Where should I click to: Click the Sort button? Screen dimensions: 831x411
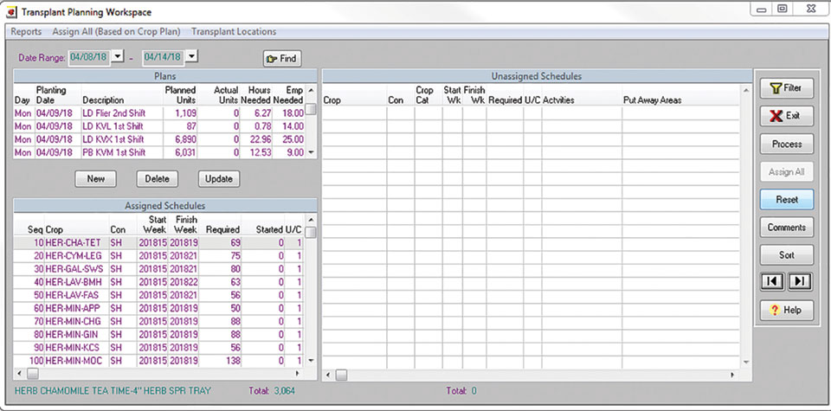(787, 255)
